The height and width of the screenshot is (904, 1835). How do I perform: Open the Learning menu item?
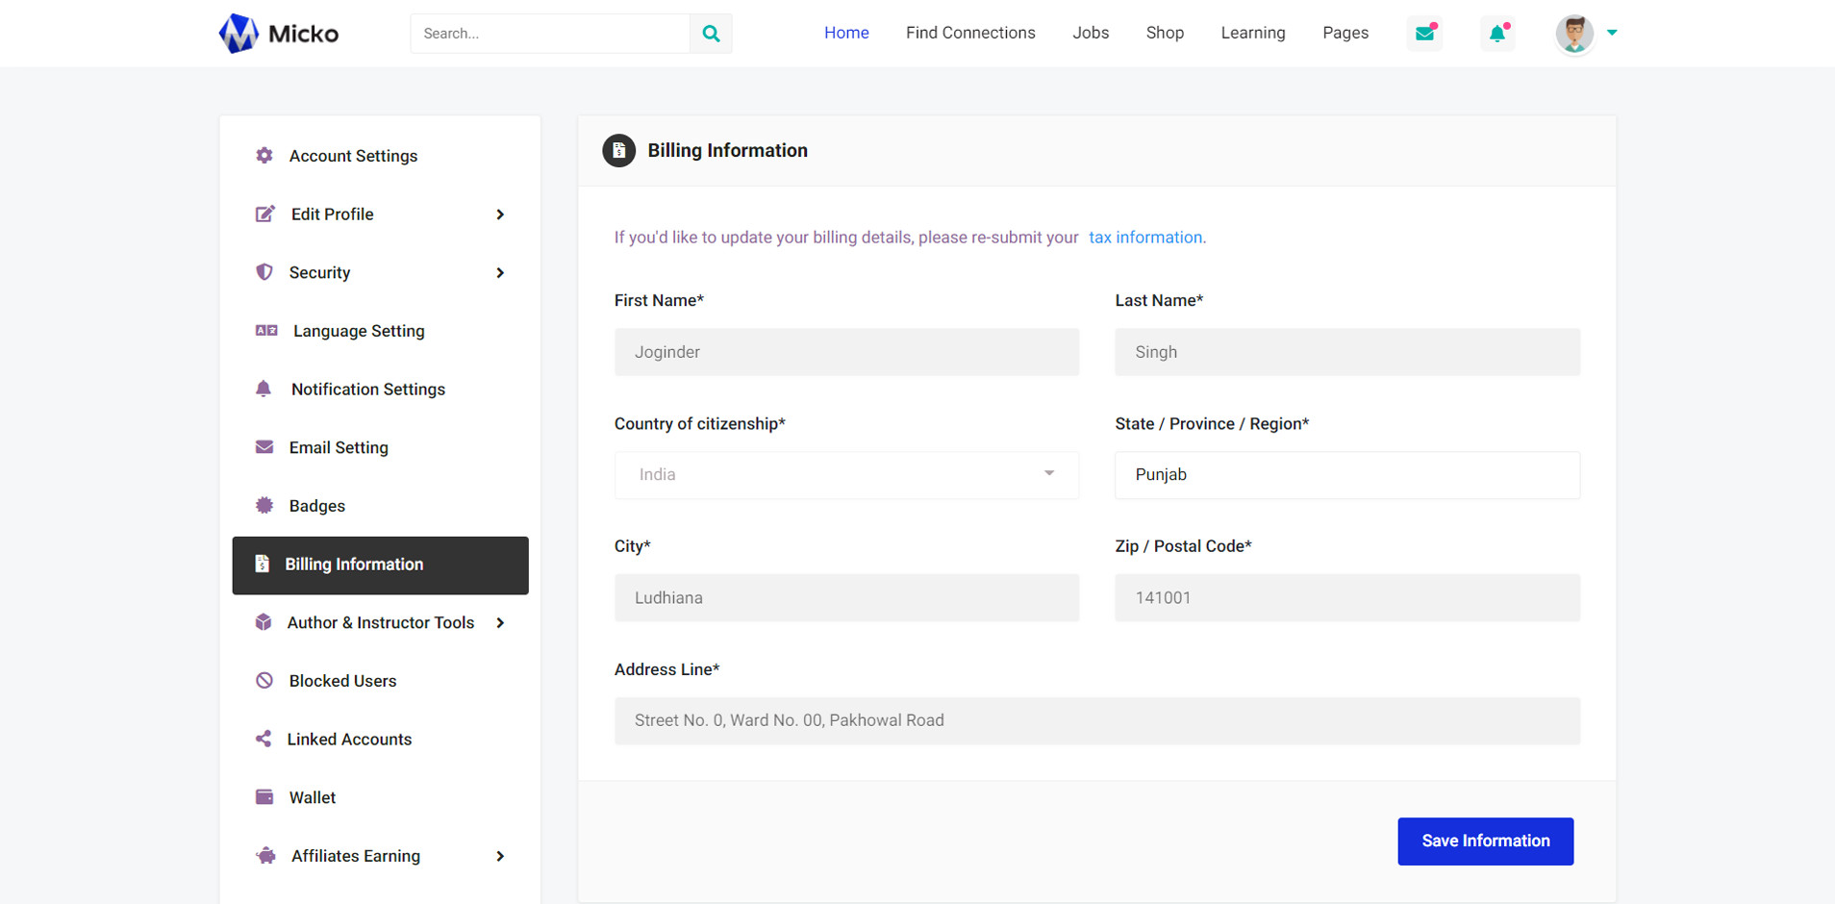(x=1252, y=33)
